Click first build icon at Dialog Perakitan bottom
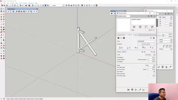 (128, 90)
